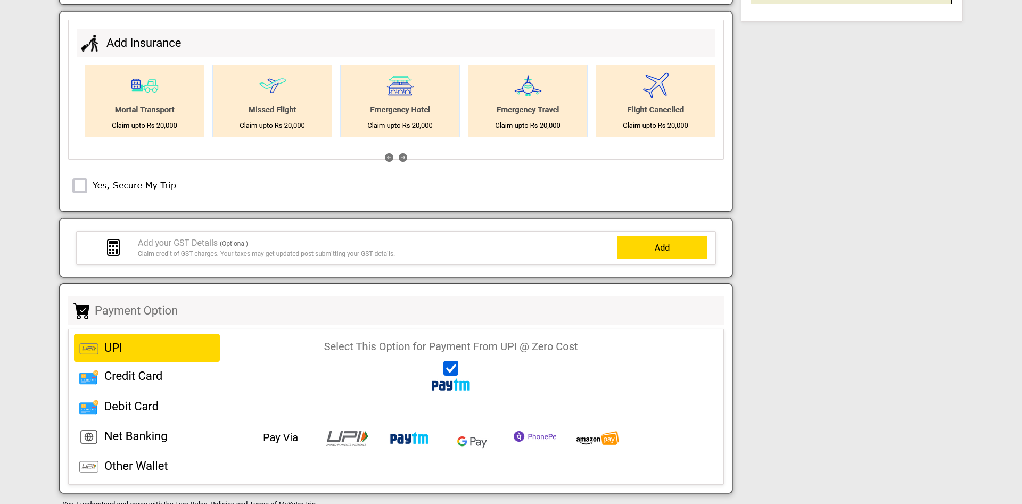Click the UPI tab logo icon
This screenshot has height=504, width=1022.
(89, 349)
